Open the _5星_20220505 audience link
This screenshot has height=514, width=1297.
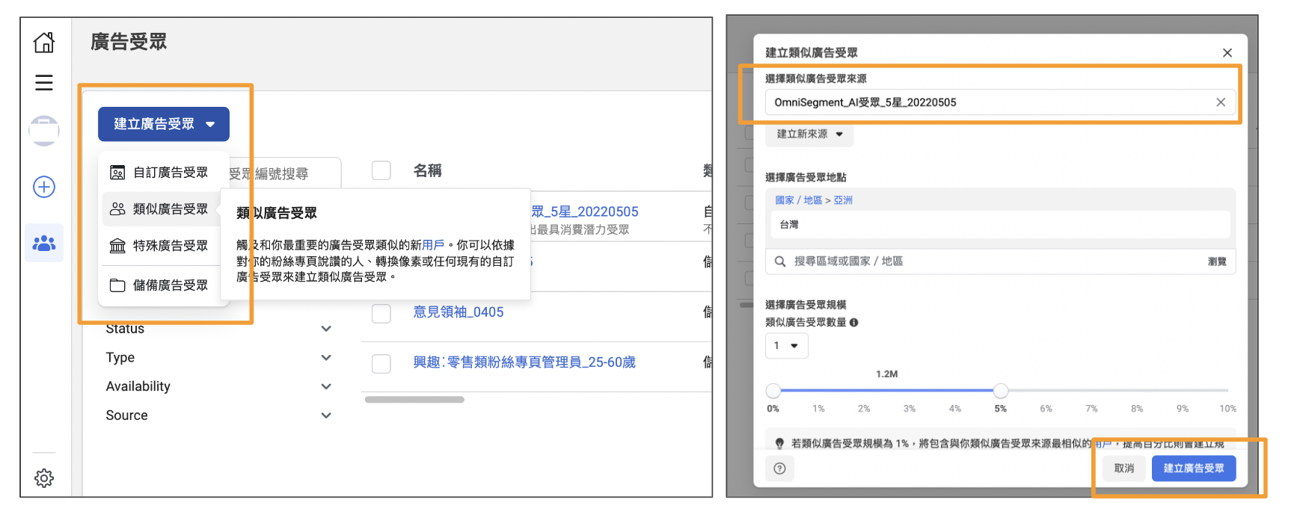tap(585, 211)
